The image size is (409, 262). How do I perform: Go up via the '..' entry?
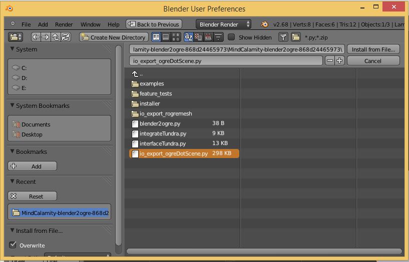click(138, 74)
